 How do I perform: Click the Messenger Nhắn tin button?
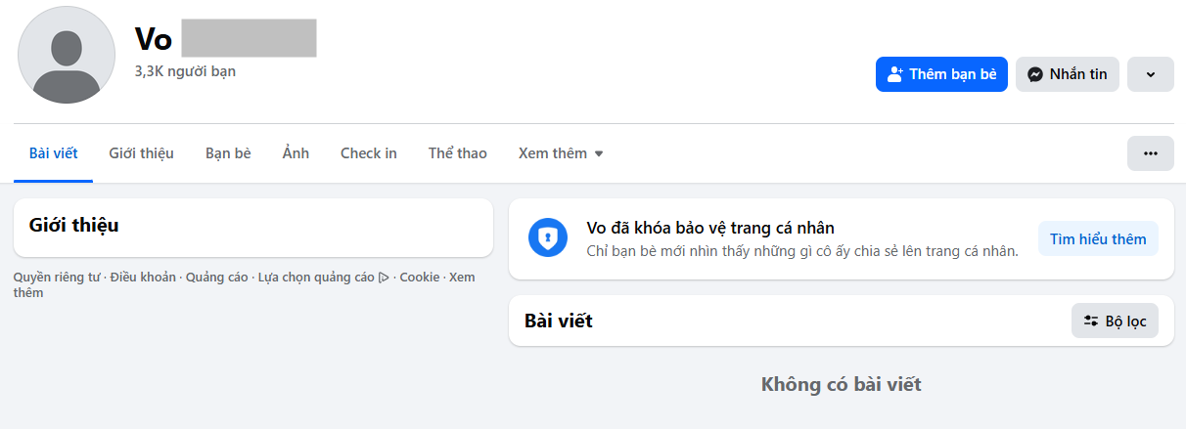1068,74
